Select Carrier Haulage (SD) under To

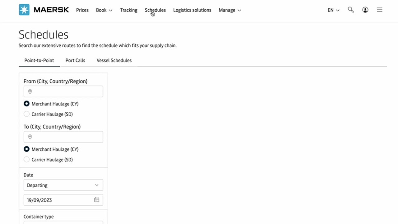click(x=27, y=160)
